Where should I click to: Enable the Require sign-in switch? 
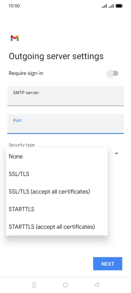coord(112,73)
